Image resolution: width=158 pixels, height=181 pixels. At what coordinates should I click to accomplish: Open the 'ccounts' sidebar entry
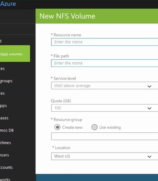click(x=6, y=168)
